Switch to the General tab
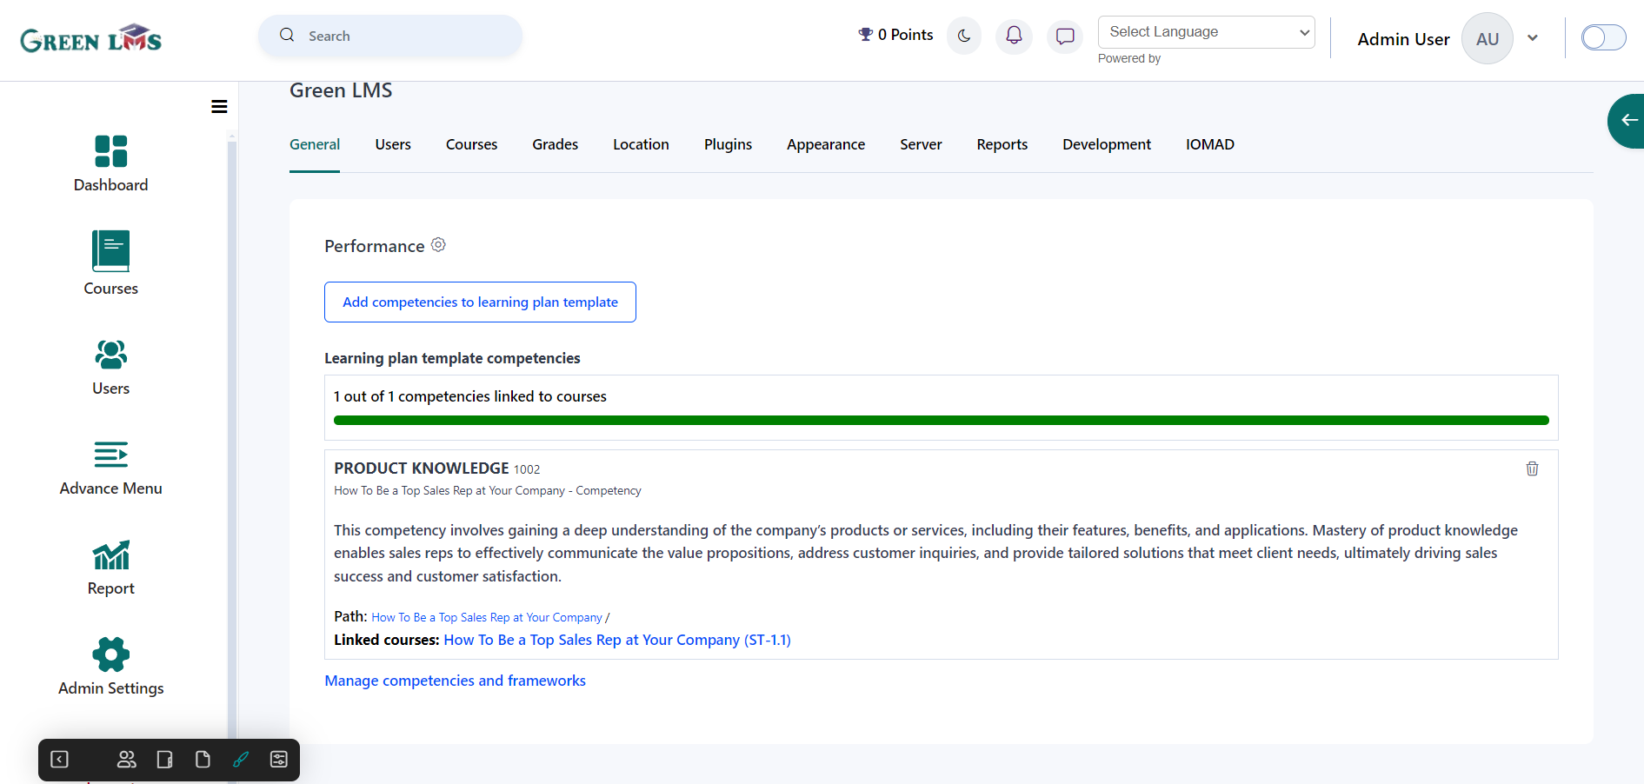Image resolution: width=1644 pixels, height=784 pixels. point(315,144)
